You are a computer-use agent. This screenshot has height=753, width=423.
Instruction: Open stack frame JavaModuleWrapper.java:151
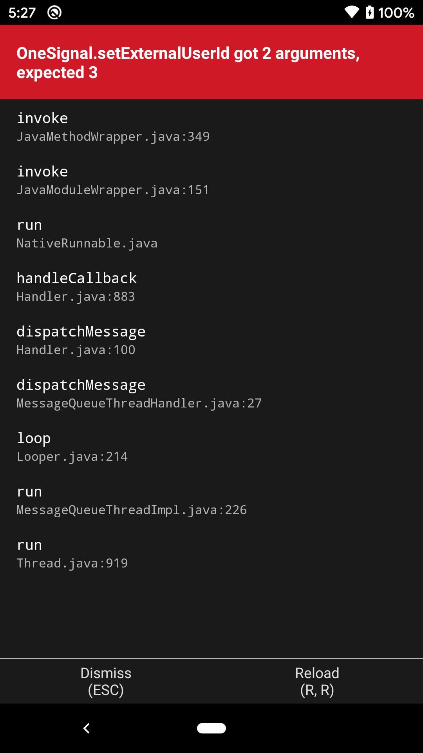point(113,180)
